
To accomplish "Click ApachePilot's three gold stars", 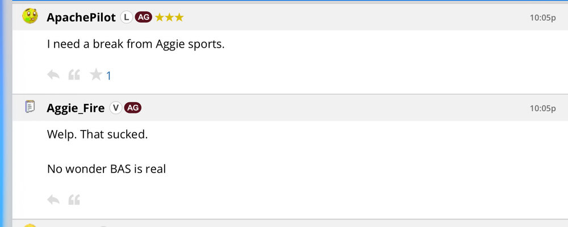I will (169, 18).
